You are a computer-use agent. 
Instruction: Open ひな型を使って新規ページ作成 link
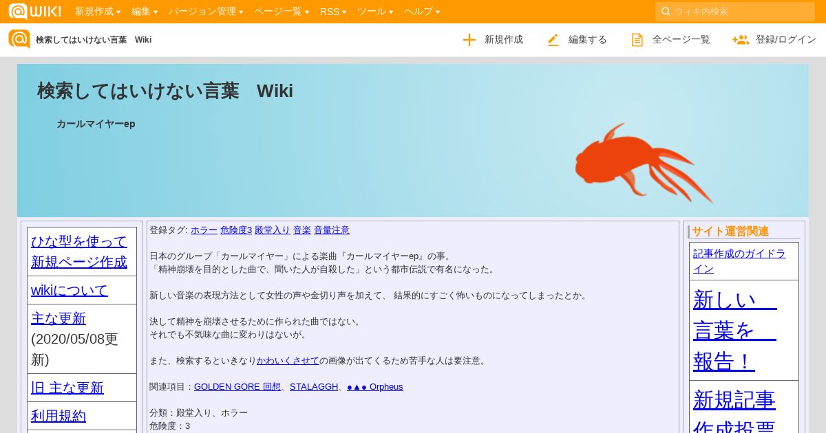coord(79,252)
